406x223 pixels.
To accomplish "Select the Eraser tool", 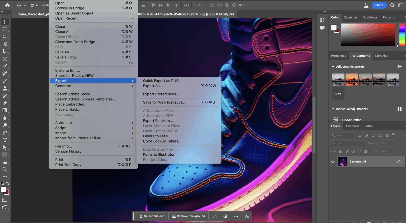I will 5,103.
